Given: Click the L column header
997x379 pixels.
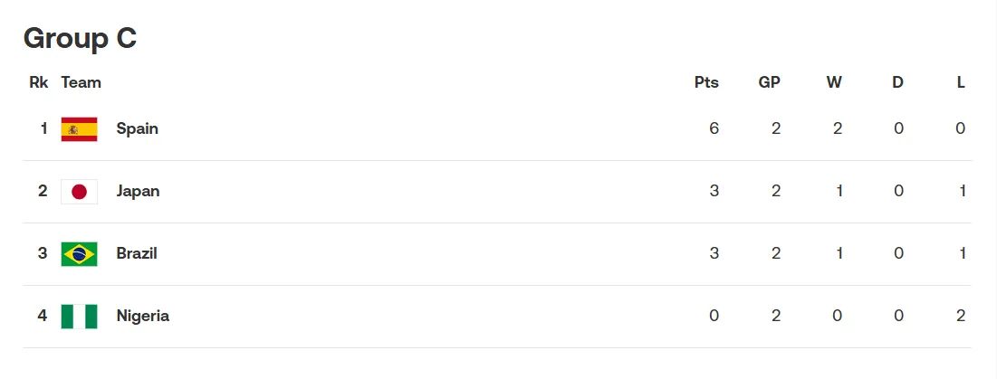Looking at the screenshot, I should (x=961, y=82).
